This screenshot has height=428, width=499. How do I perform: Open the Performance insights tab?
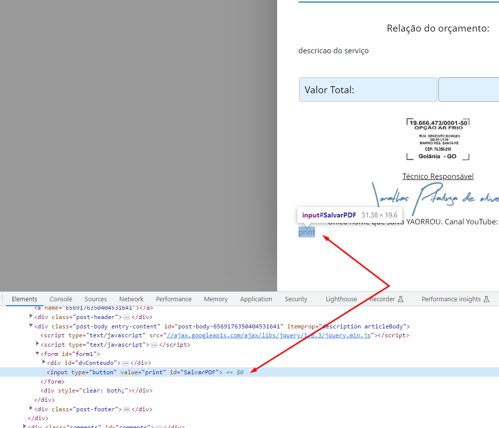(x=456, y=299)
